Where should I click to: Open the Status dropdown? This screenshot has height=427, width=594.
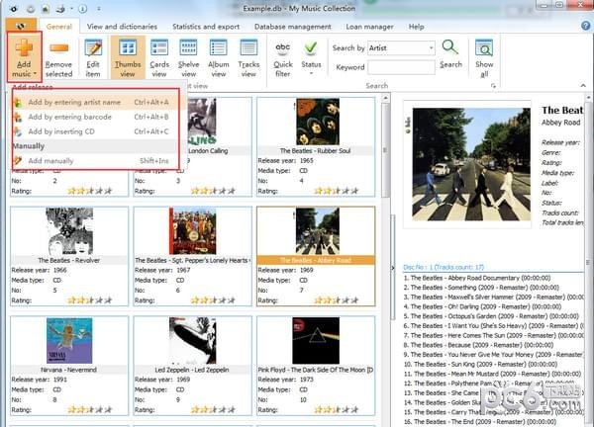click(311, 58)
